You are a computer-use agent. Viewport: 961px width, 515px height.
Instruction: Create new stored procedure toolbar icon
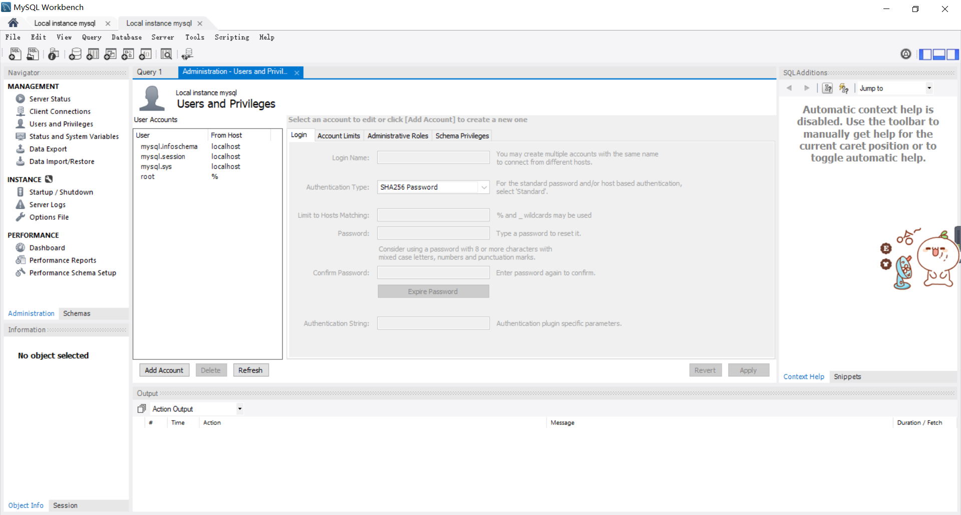pyautogui.click(x=128, y=54)
